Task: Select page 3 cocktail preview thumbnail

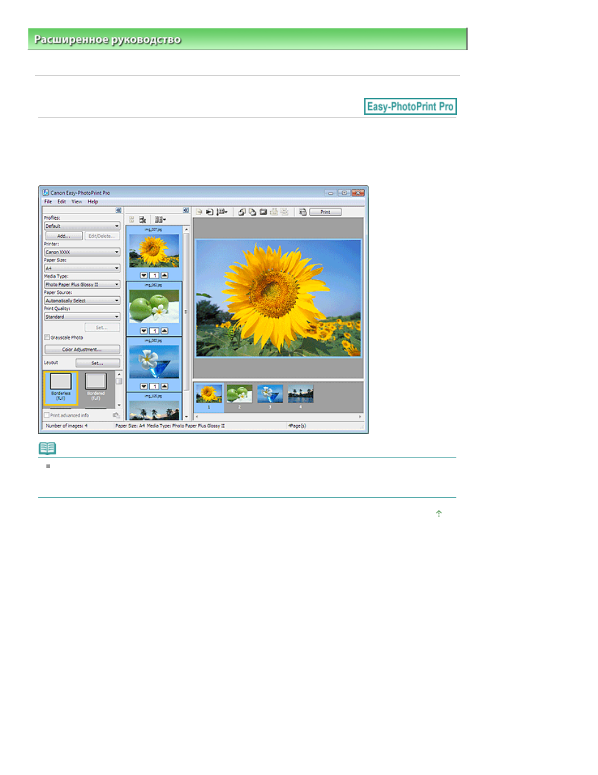Action: tap(270, 394)
